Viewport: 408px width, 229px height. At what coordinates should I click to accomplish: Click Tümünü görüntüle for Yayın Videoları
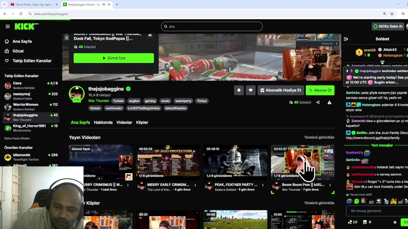point(319,137)
